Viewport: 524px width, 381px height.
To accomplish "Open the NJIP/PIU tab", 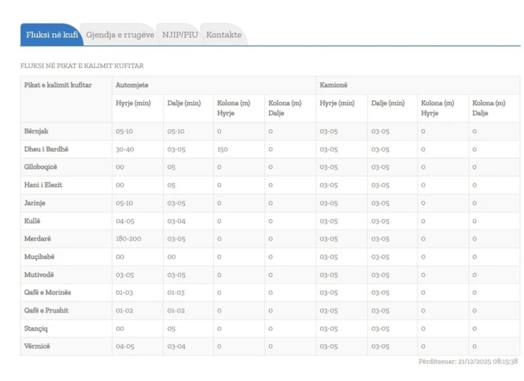I will coord(179,35).
